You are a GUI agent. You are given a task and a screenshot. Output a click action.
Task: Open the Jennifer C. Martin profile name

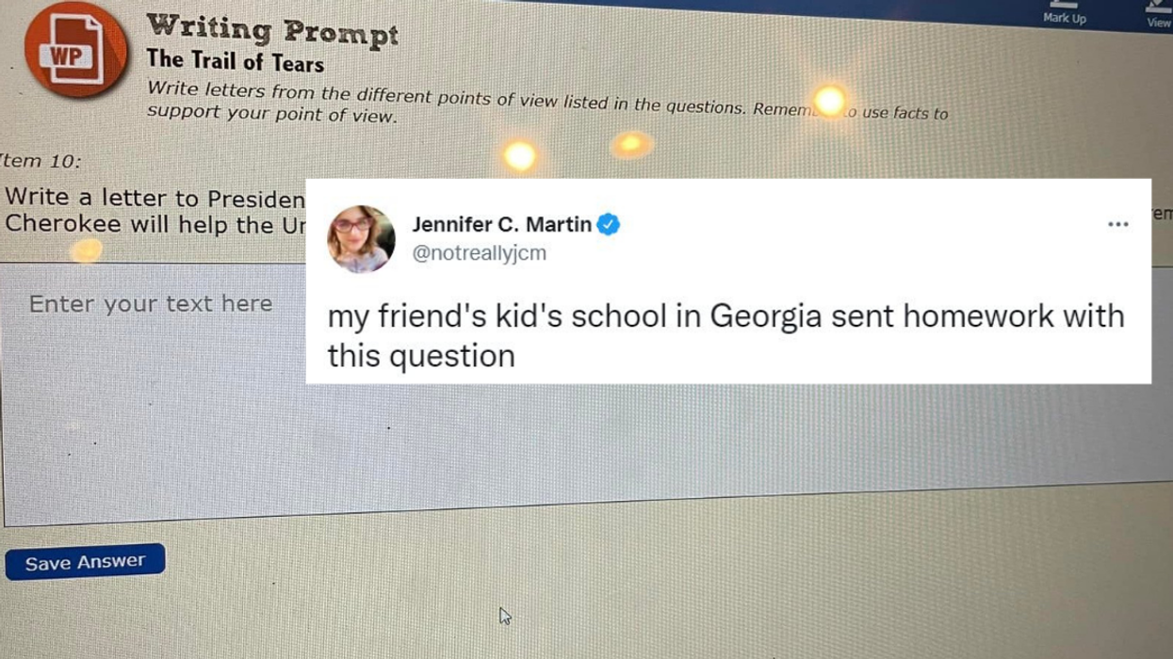501,224
